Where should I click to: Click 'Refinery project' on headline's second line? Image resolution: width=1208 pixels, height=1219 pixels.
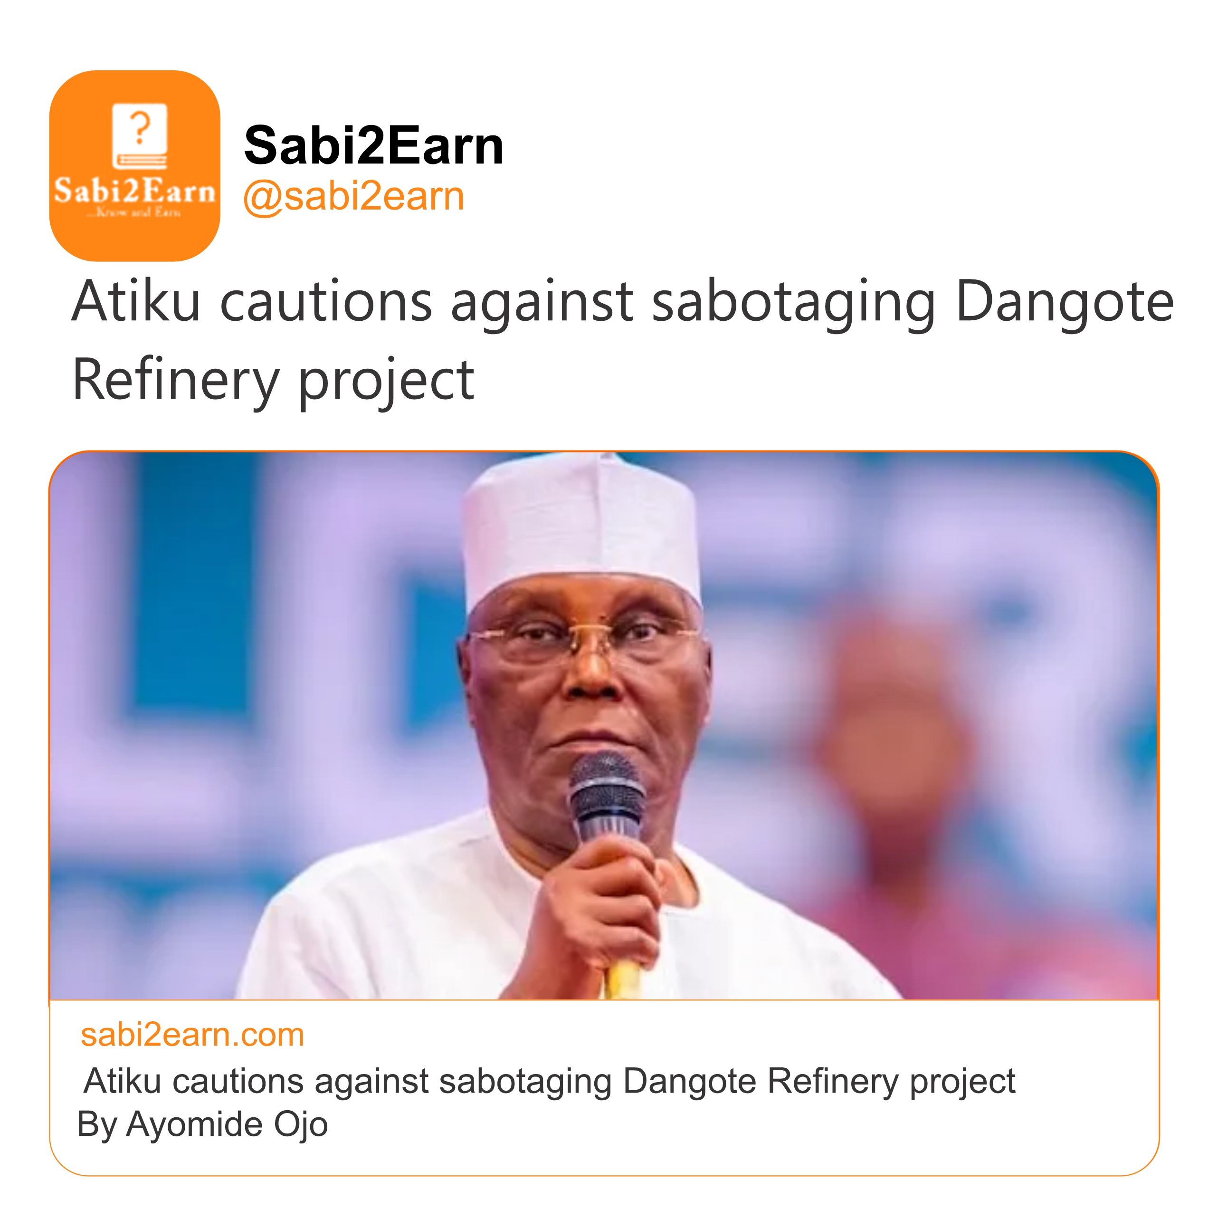[273, 380]
